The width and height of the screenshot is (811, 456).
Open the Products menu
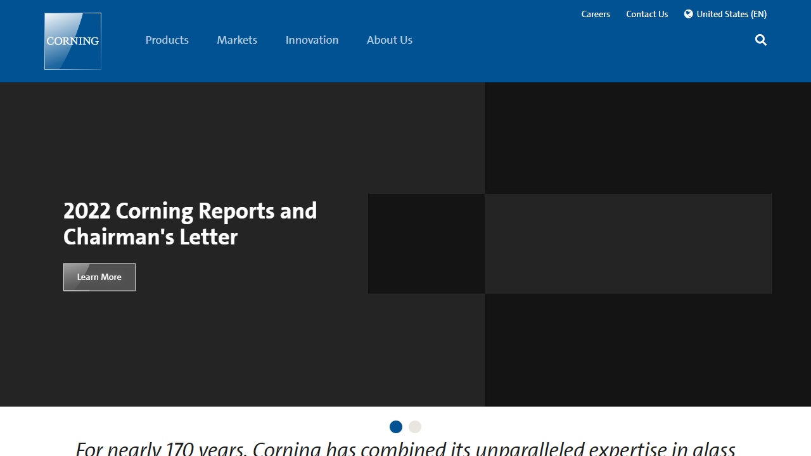click(167, 40)
